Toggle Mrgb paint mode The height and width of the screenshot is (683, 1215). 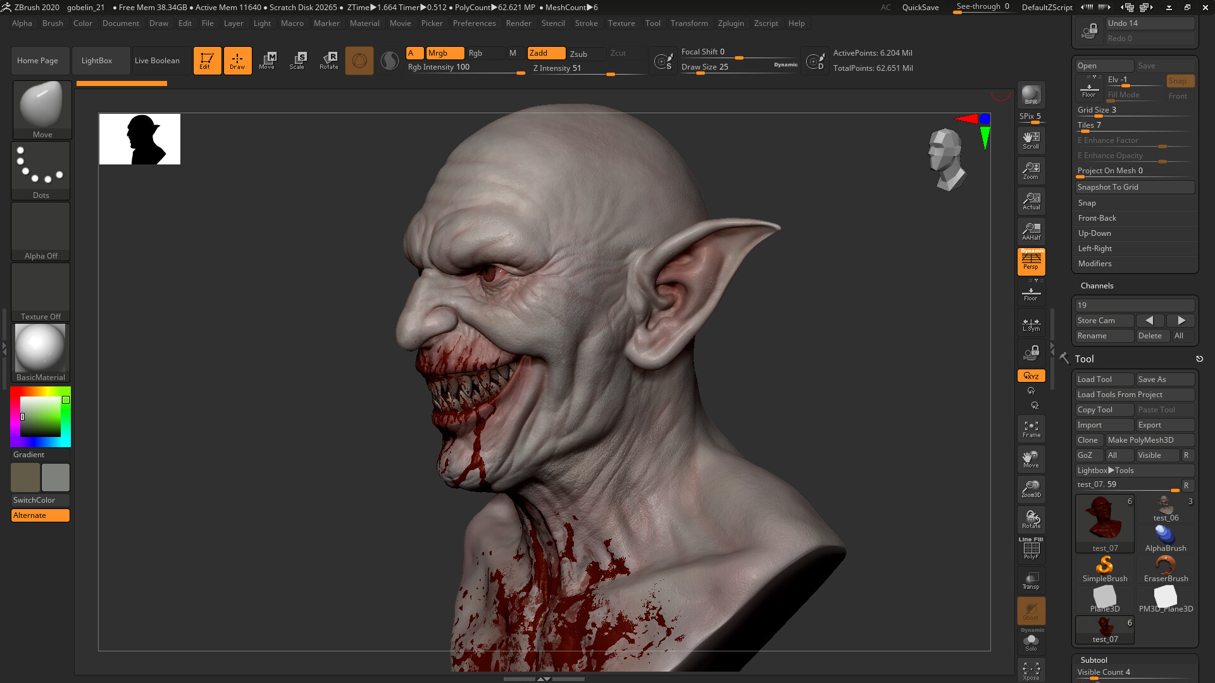(x=444, y=53)
